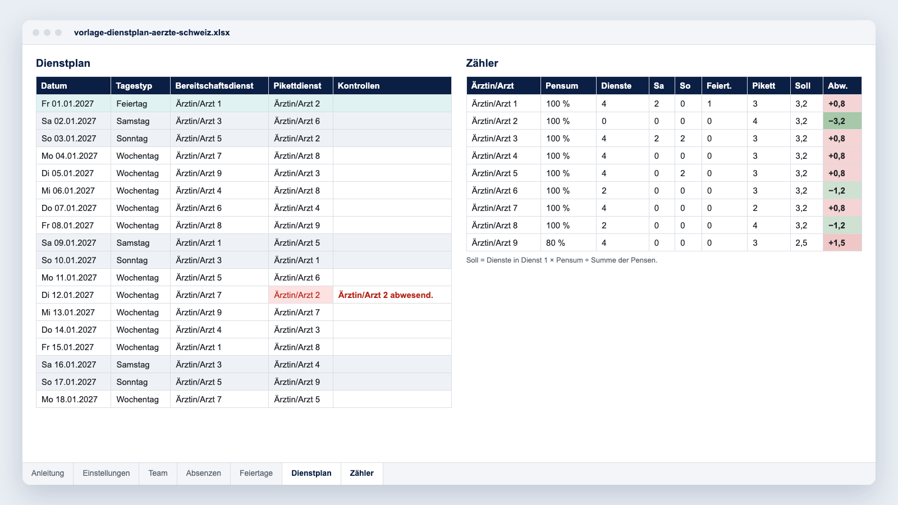The height and width of the screenshot is (505, 898).
Task: Click the Pensum column header in Zähler
Action: point(569,86)
